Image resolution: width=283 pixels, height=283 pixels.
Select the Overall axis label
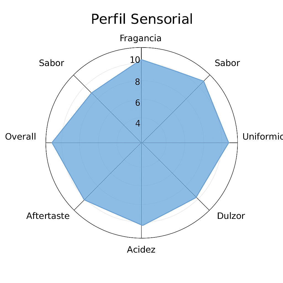click(20, 137)
